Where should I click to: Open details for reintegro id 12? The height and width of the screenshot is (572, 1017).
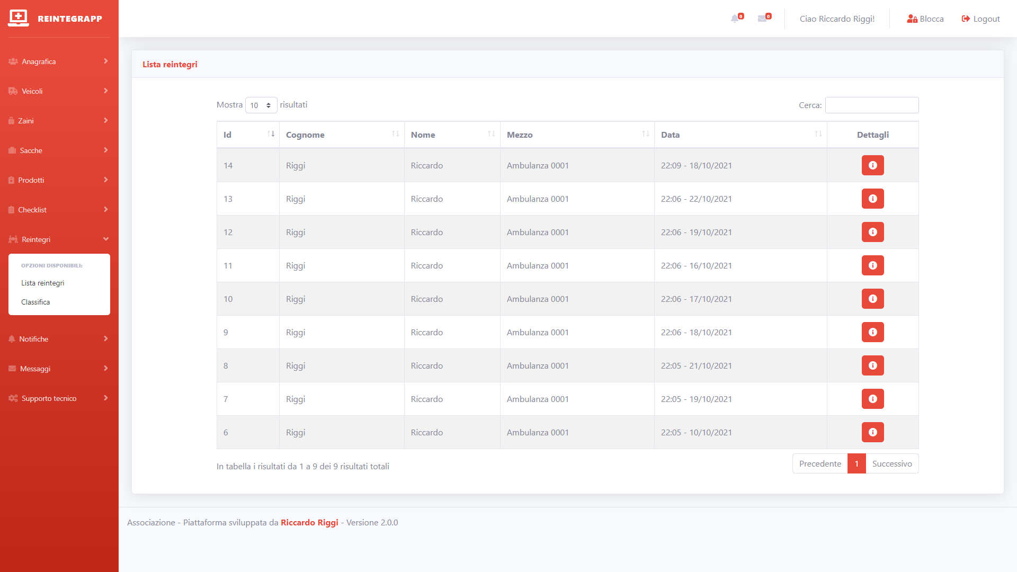(x=873, y=232)
